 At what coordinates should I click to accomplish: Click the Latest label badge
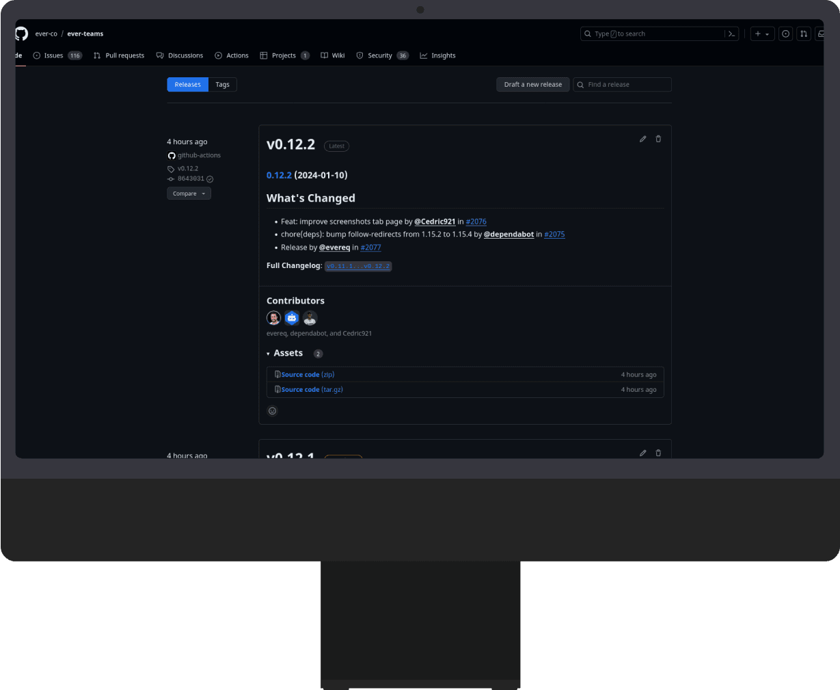pyautogui.click(x=336, y=146)
